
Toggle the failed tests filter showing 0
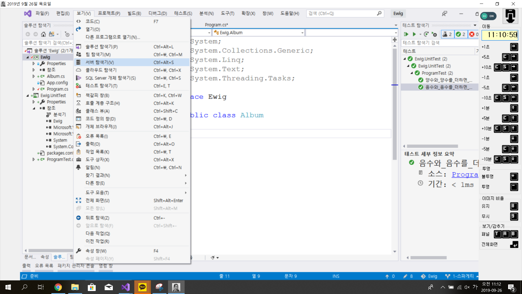[474, 34]
